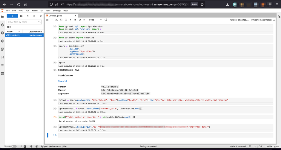This screenshot has height=150, width=281.
Task: Open the Git panel in the left sidebar
Action: (2, 41)
